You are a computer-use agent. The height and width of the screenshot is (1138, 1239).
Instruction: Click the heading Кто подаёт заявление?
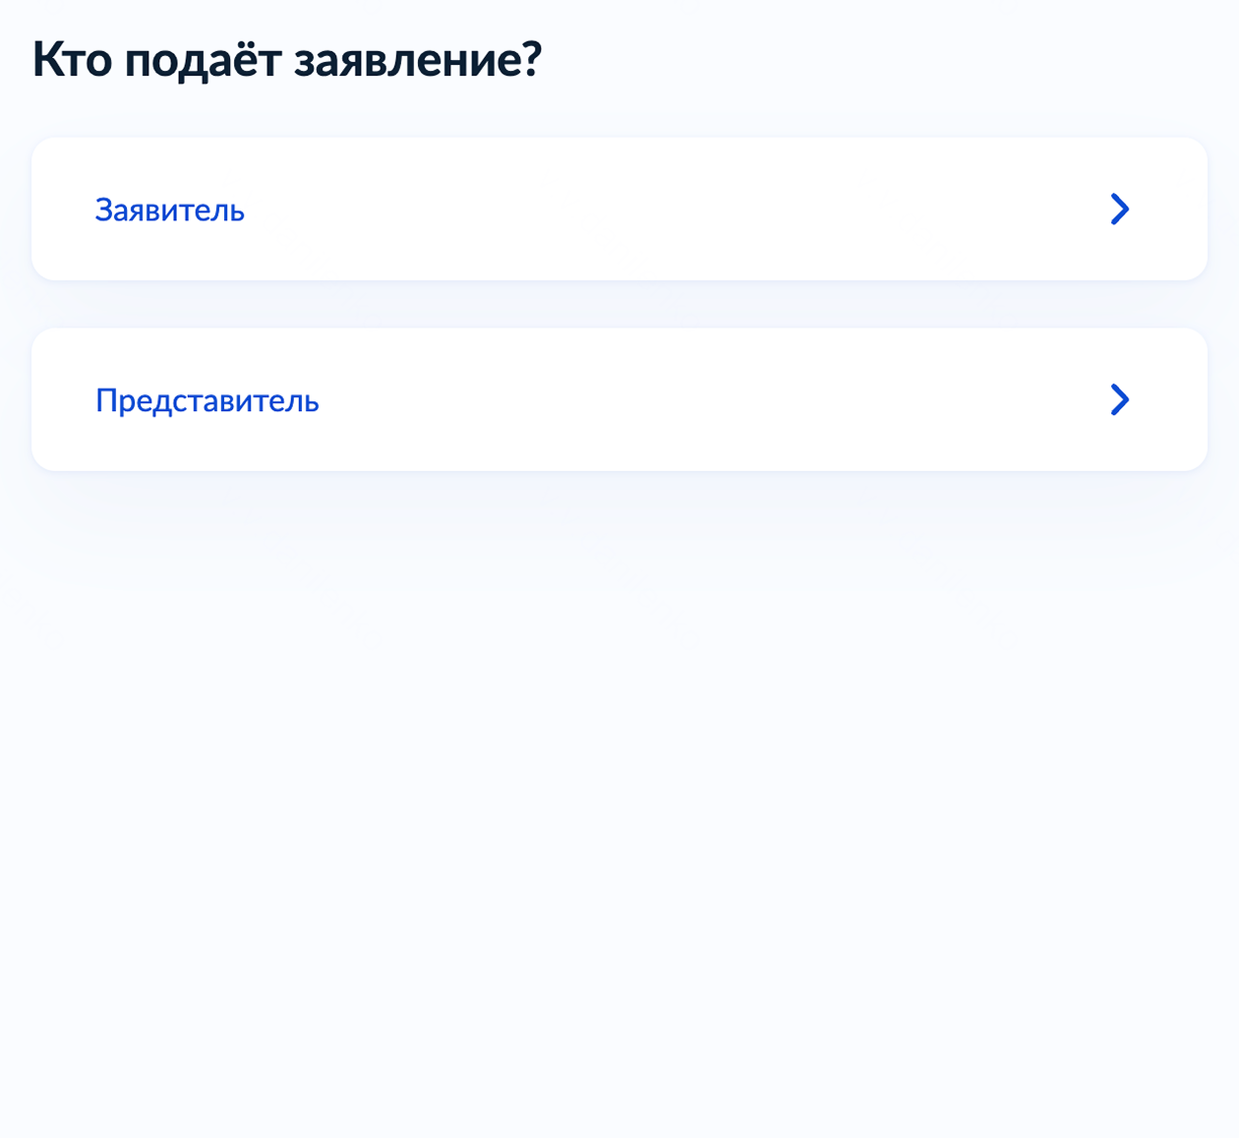287,61
